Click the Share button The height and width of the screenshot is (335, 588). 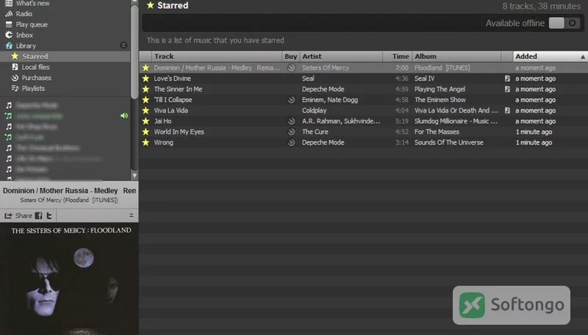click(19, 216)
